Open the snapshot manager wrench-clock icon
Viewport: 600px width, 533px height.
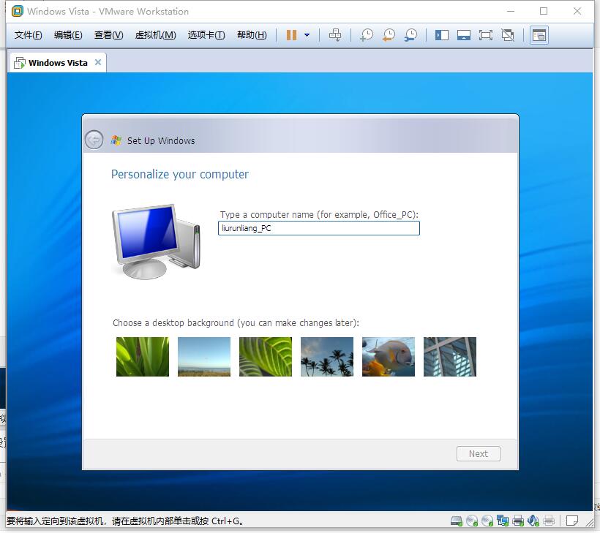coord(411,35)
